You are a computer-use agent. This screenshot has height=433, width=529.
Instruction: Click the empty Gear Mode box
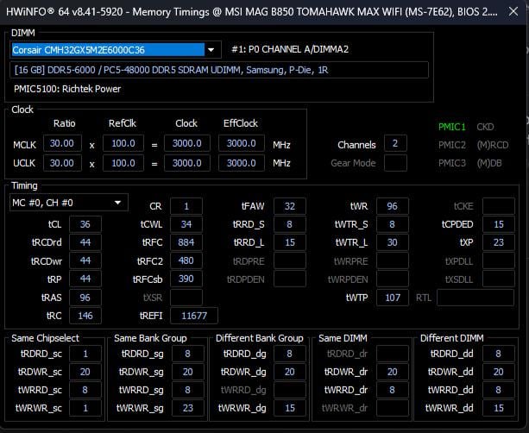[x=395, y=162]
